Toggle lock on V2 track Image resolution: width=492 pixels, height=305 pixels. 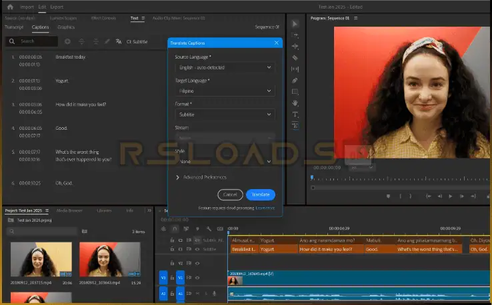pyautogui.click(x=172, y=263)
